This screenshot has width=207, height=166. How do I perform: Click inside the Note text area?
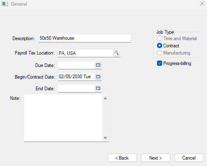[63, 118]
